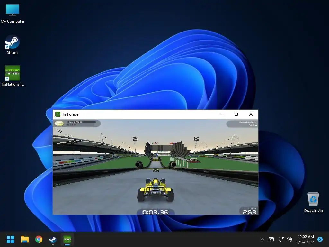Switch to Steam in the taskbar
Screen dimensions: 329x247
coord(53,239)
